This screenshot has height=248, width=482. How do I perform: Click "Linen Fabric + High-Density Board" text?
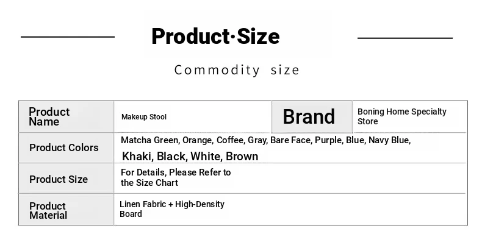171,209
